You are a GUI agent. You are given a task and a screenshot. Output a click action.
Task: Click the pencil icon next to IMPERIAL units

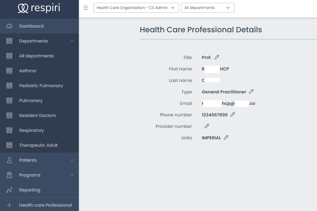[x=226, y=137]
